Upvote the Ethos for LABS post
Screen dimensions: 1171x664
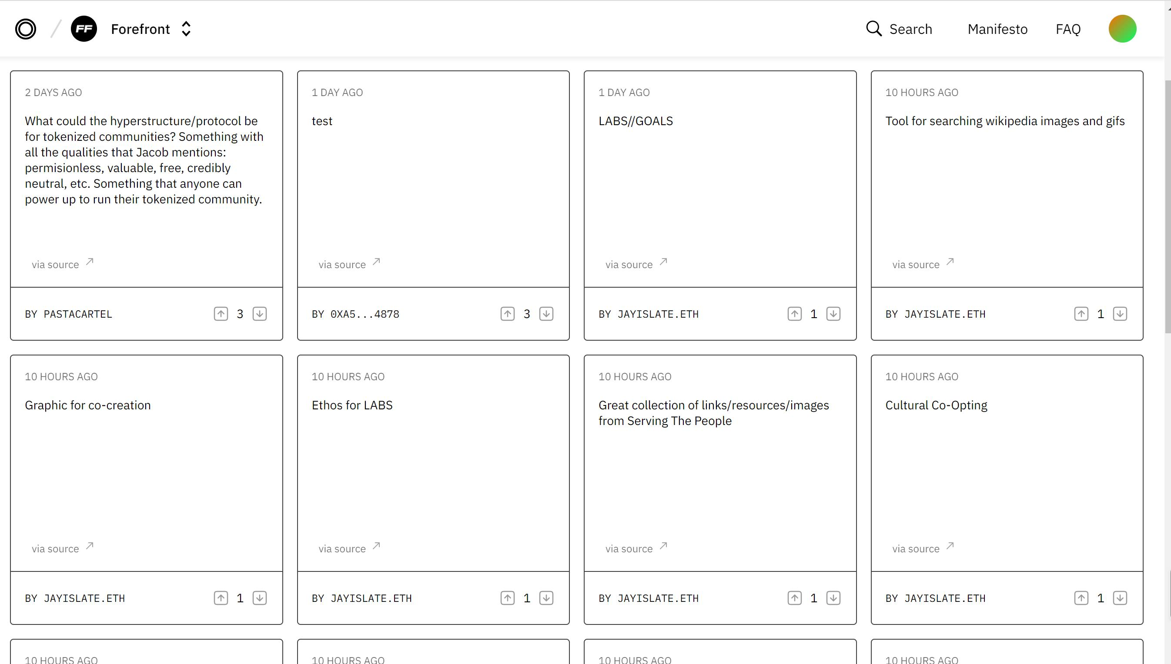pyautogui.click(x=508, y=598)
